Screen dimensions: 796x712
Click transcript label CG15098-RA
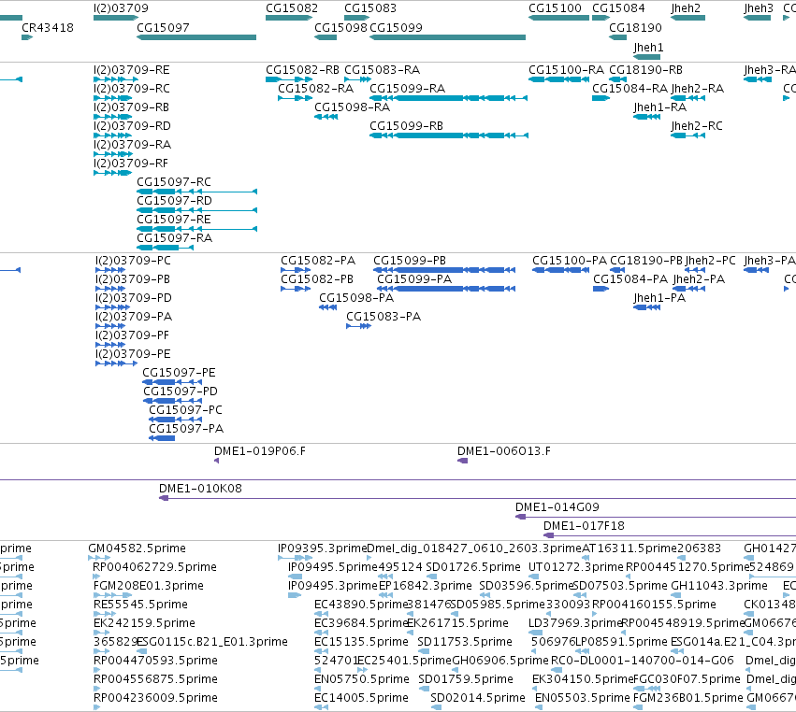point(353,107)
